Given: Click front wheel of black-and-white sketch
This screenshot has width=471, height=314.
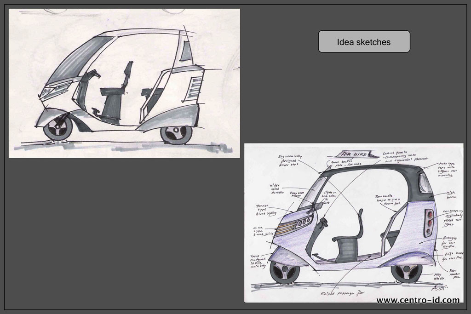Looking at the screenshot, I should (x=58, y=127).
